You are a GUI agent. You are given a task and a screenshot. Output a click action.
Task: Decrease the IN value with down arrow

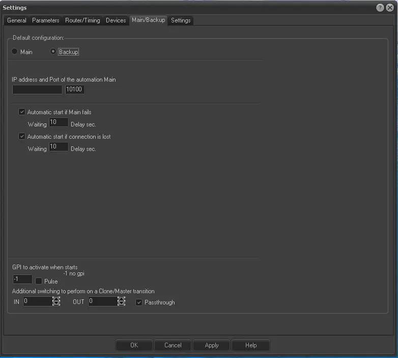56,304
